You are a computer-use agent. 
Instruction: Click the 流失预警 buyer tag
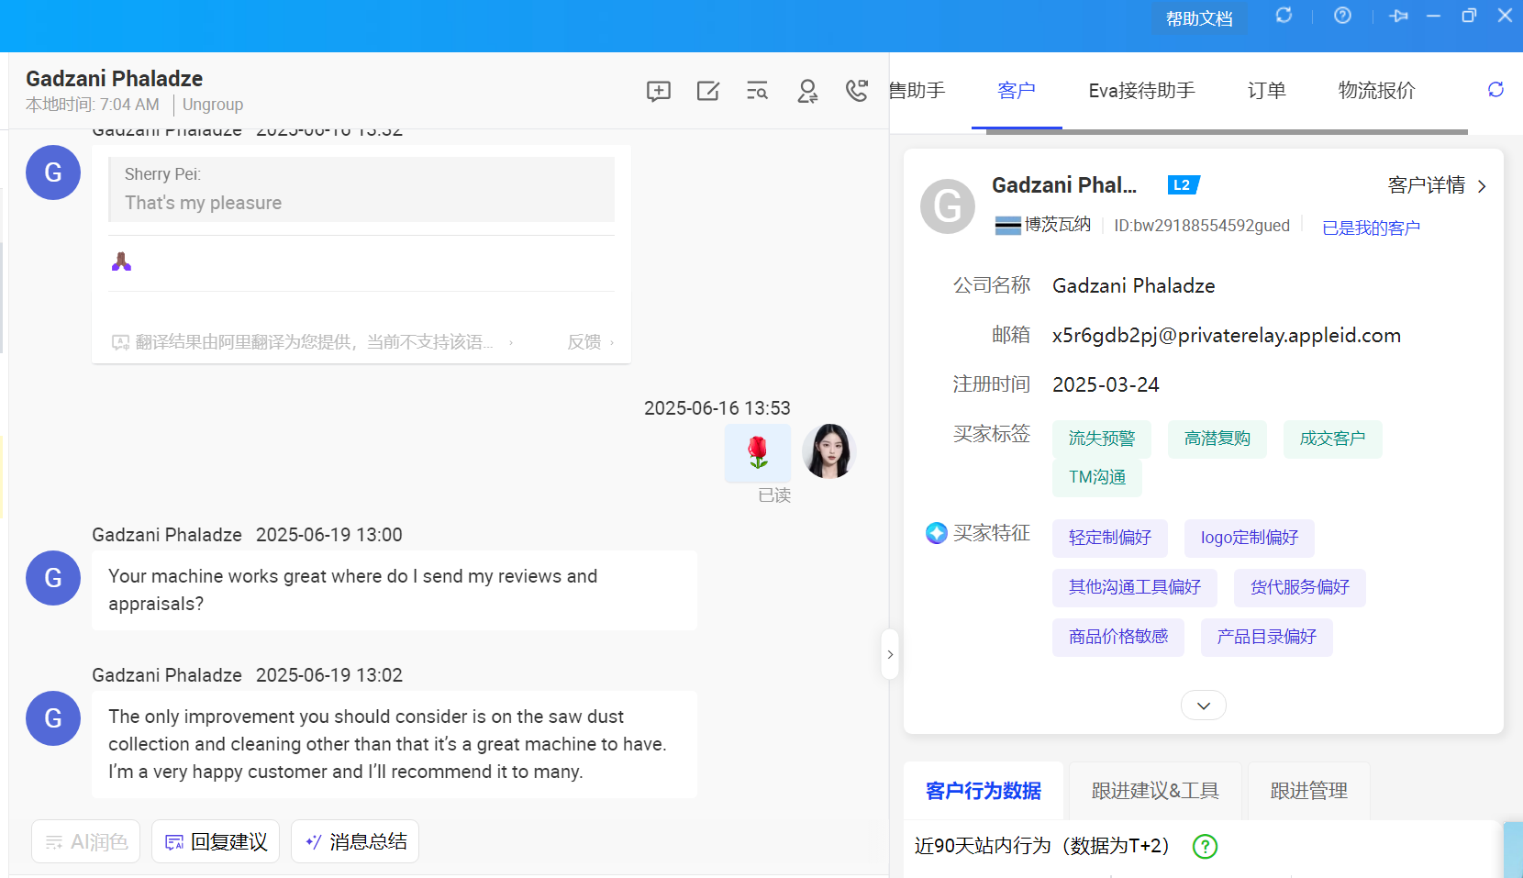(x=1101, y=439)
